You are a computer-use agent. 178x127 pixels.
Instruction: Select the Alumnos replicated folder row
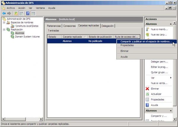[82, 41]
